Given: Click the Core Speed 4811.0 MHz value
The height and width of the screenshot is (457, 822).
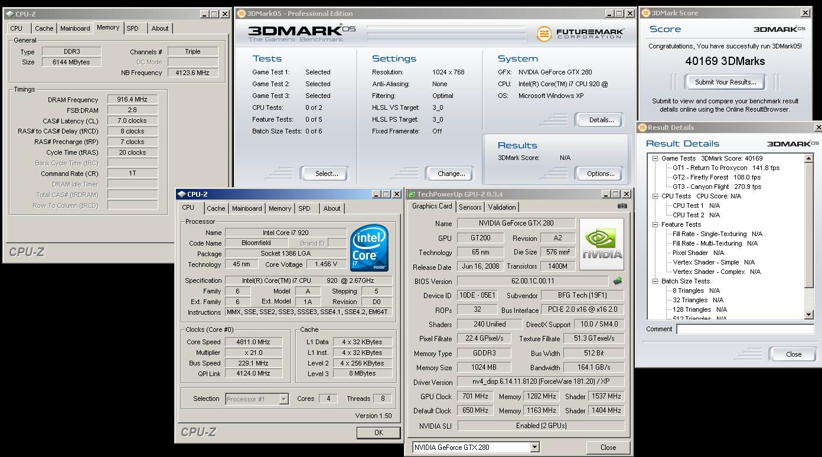Looking at the screenshot, I should coord(253,342).
